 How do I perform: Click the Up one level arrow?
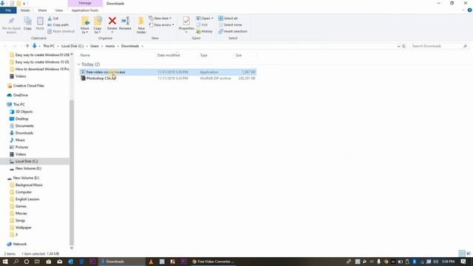tap(27, 46)
